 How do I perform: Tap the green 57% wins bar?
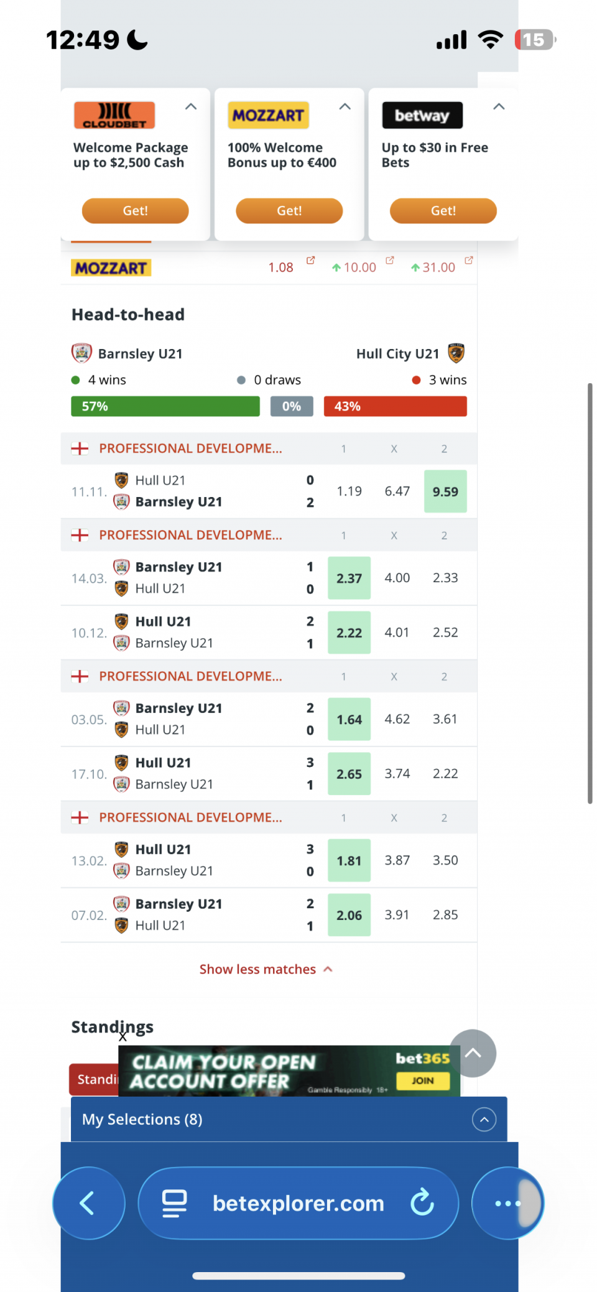coord(165,406)
